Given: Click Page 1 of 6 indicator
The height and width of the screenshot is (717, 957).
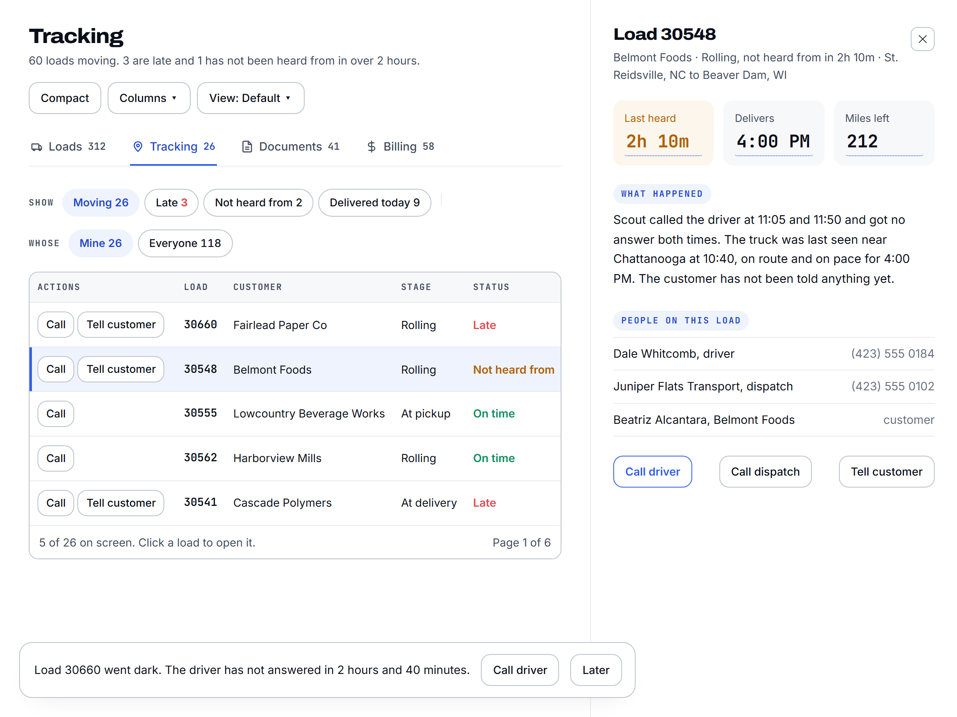Looking at the screenshot, I should coord(521,543).
